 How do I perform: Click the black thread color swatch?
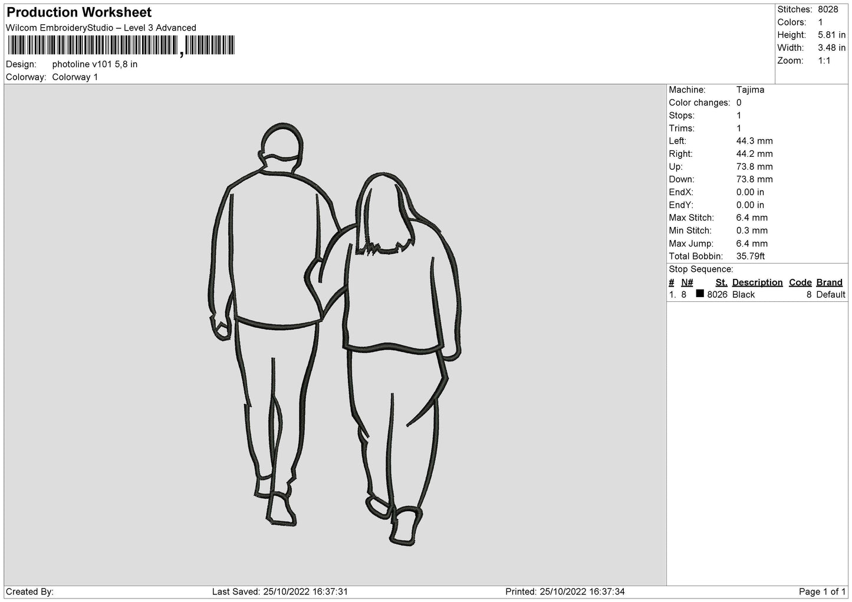point(700,294)
